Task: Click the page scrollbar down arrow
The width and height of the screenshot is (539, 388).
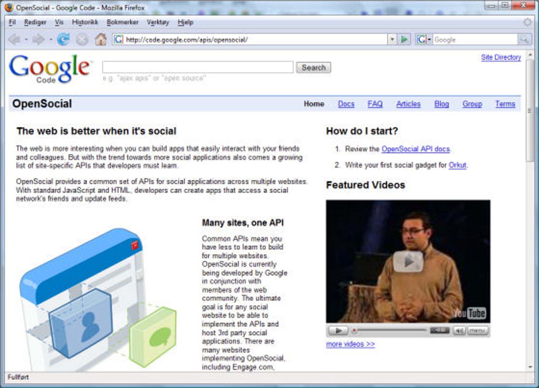Action: [530, 367]
